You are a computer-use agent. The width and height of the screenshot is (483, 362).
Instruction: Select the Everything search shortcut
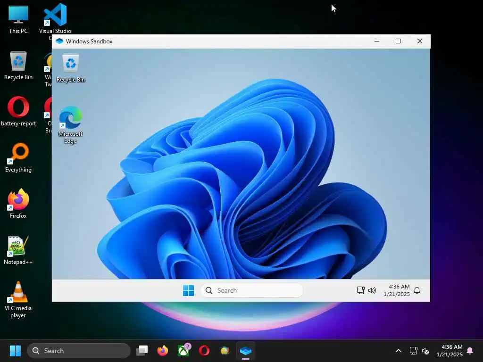(18, 158)
